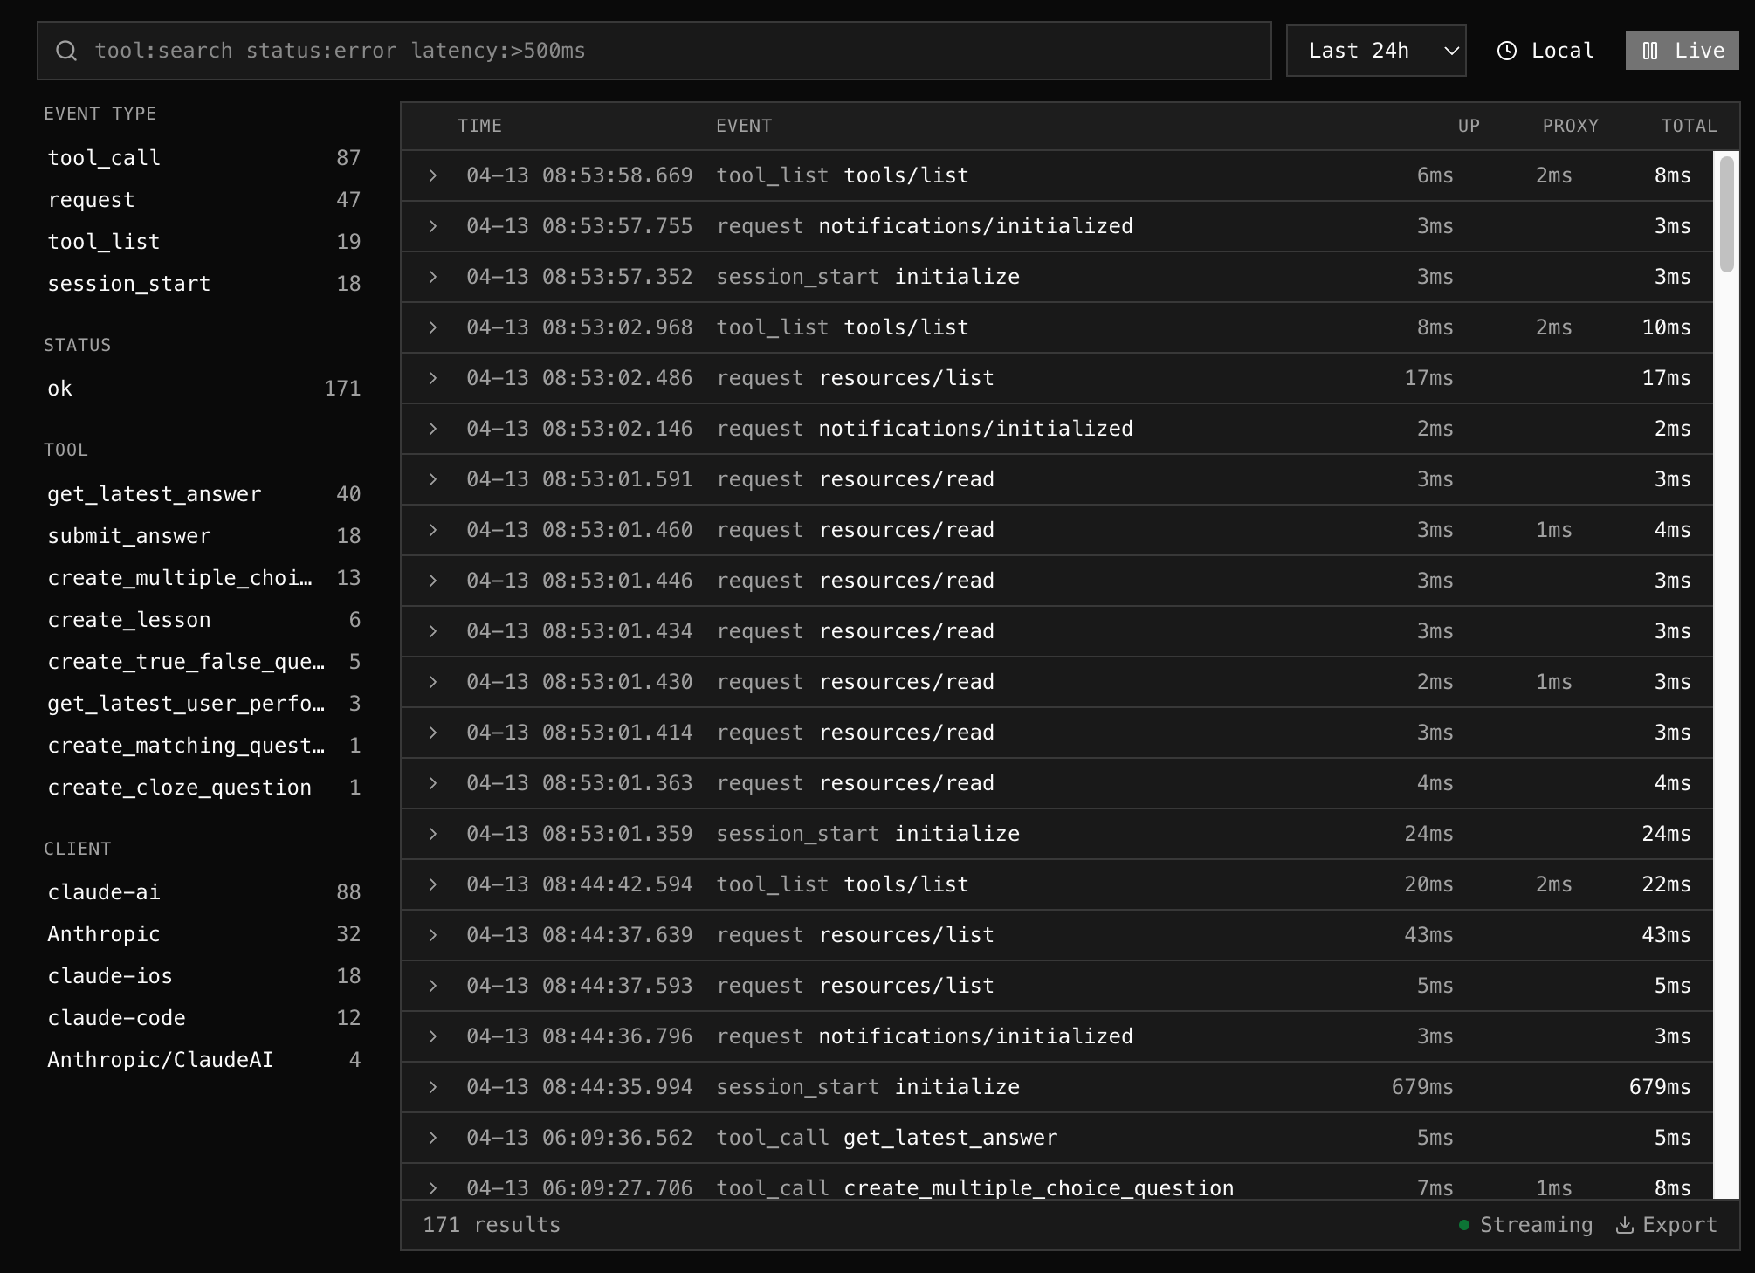
Task: Click the clock icon beside Local
Action: [x=1507, y=51]
